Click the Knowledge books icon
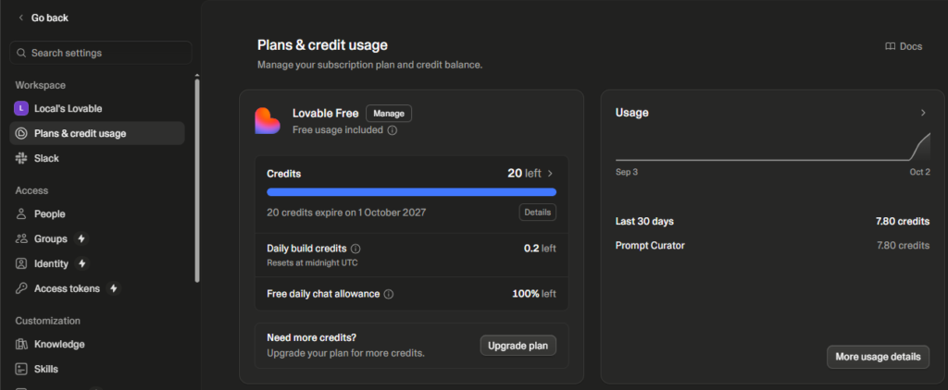Screen dimensions: 948x390 (x=21, y=344)
